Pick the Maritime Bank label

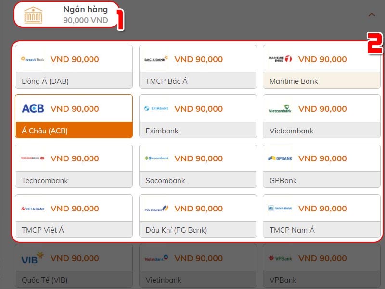[294, 81]
